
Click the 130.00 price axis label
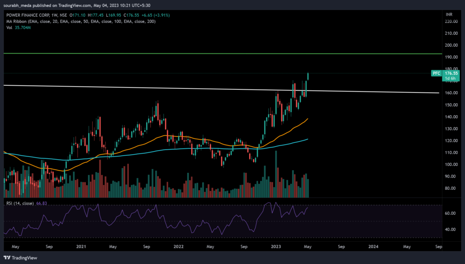pyautogui.click(x=451, y=128)
